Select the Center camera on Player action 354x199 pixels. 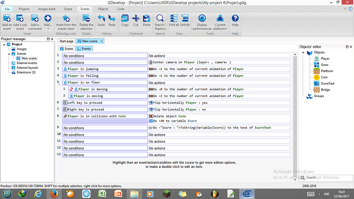pyautogui.click(x=190, y=62)
